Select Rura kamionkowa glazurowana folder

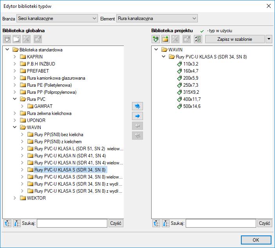52,78
